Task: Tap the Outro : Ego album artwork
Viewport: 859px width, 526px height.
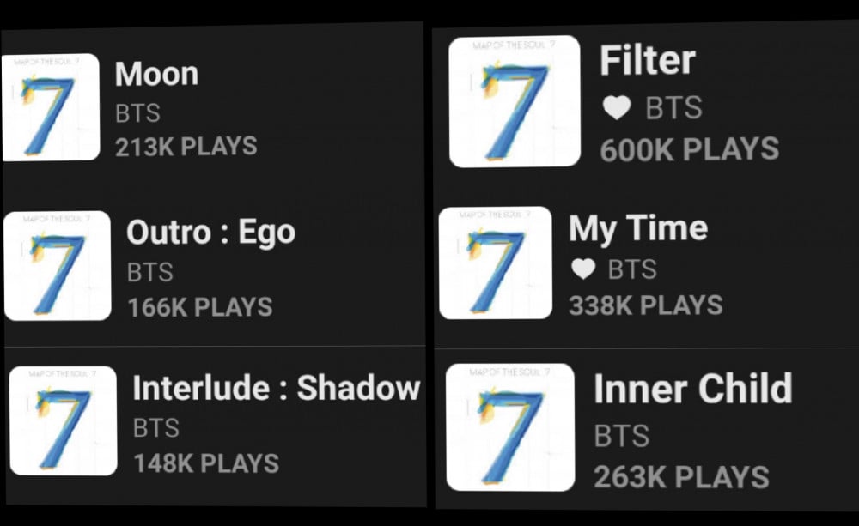Action: point(58,265)
